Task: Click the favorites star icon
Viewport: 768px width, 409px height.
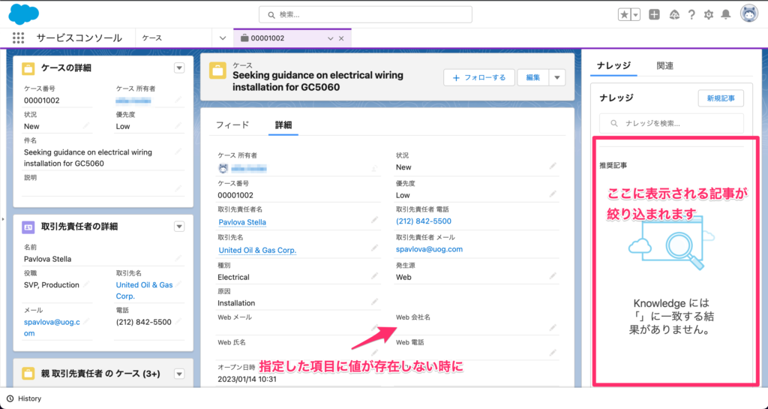Action: click(x=625, y=15)
